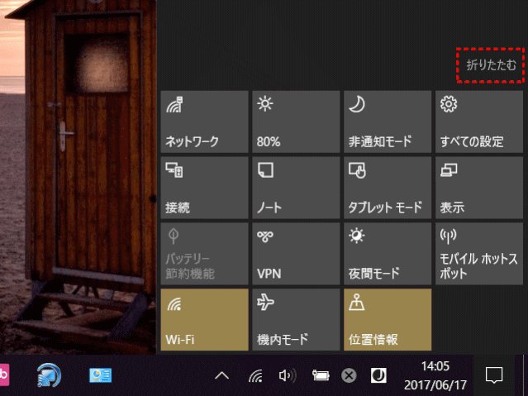Collapse quick actions with 折りたたむ

pos(491,65)
